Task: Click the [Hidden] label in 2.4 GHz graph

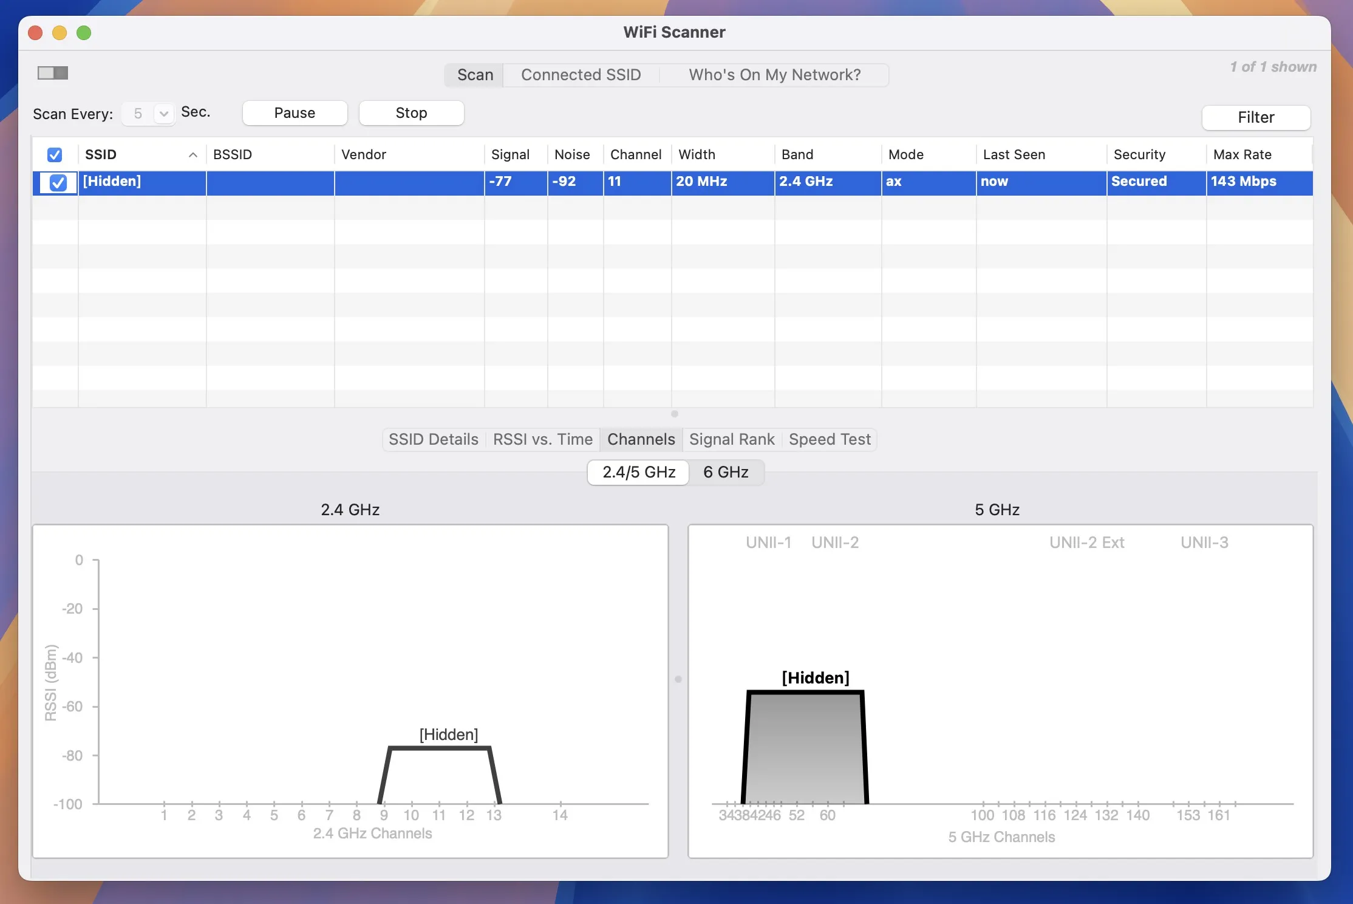Action: tap(449, 734)
